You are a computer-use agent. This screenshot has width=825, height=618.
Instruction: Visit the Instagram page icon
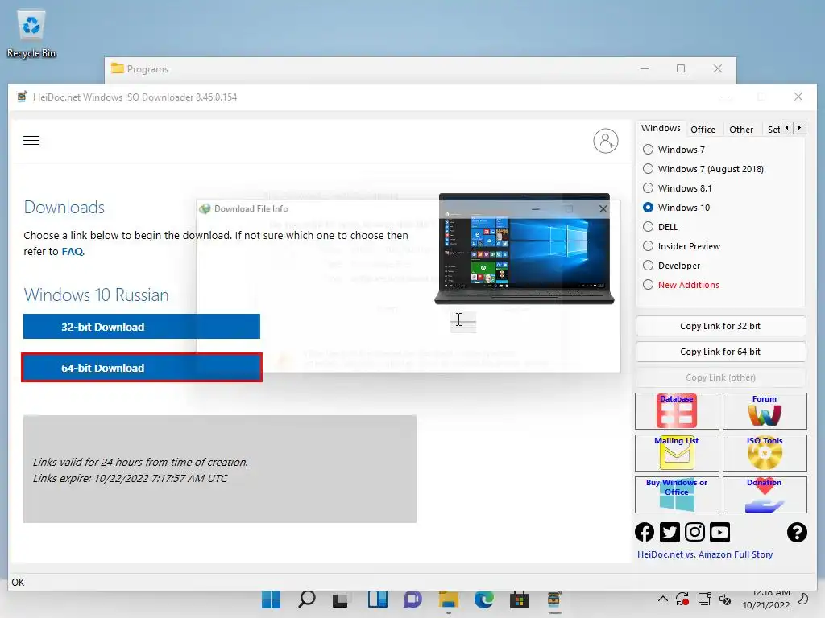[694, 533]
